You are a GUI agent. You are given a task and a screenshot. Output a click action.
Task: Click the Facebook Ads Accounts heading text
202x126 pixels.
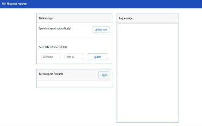(51, 74)
